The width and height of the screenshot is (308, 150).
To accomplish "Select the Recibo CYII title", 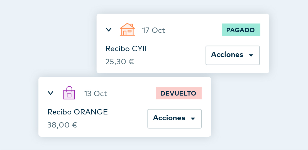I will [126, 49].
